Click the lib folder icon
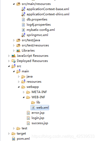Image resolution: width=97 pixels, height=141 pixels. click(x=33, y=102)
